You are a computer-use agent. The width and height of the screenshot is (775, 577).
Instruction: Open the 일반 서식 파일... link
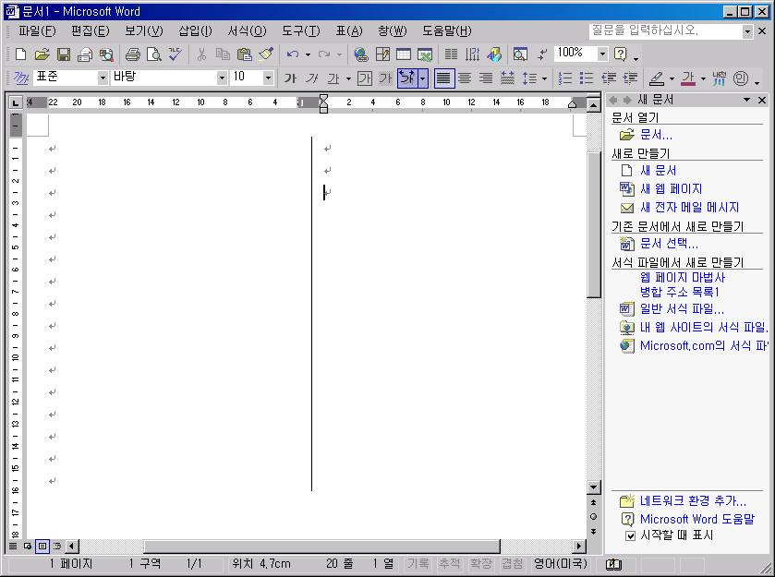(682, 308)
